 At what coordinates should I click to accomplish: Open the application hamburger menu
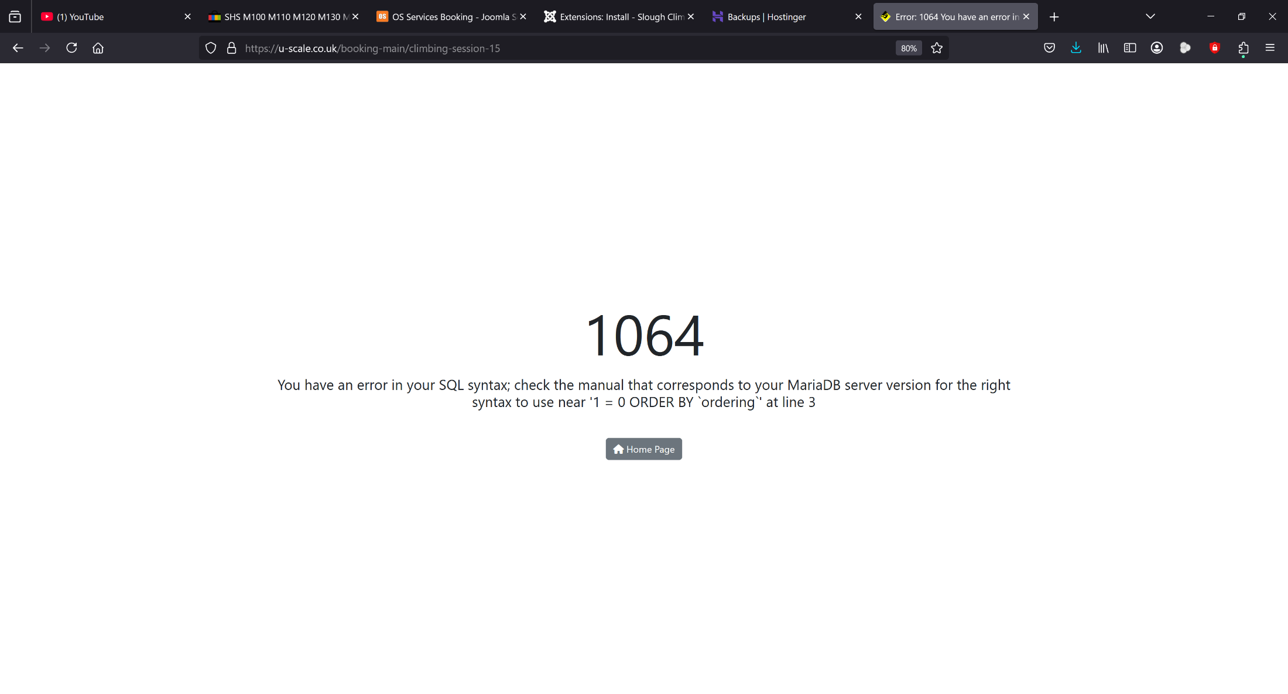click(x=1270, y=48)
